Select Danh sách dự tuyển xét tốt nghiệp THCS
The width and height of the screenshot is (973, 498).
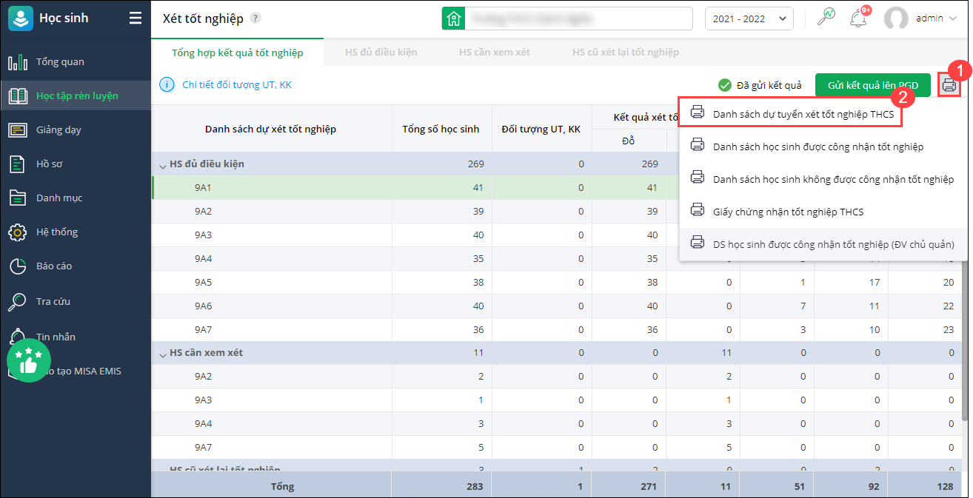(803, 115)
